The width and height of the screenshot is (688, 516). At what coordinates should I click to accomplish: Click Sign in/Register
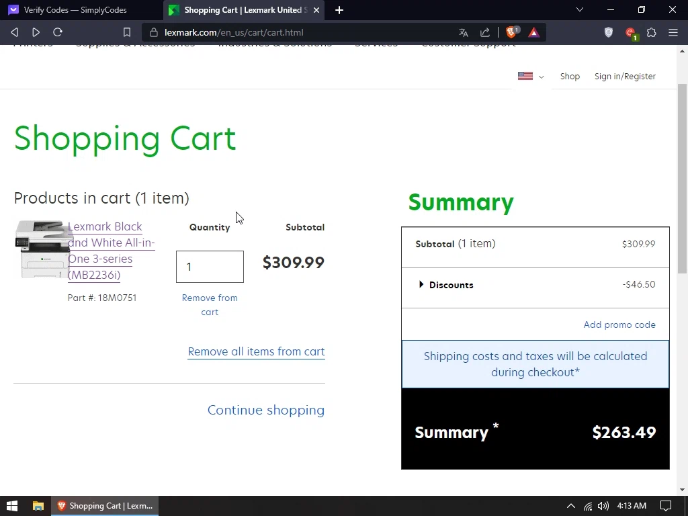tap(625, 77)
